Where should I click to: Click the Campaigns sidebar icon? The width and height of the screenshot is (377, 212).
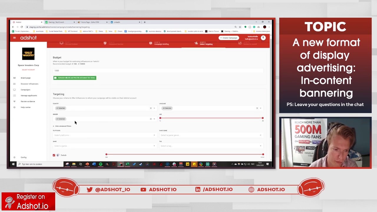pyautogui.click(x=14, y=90)
